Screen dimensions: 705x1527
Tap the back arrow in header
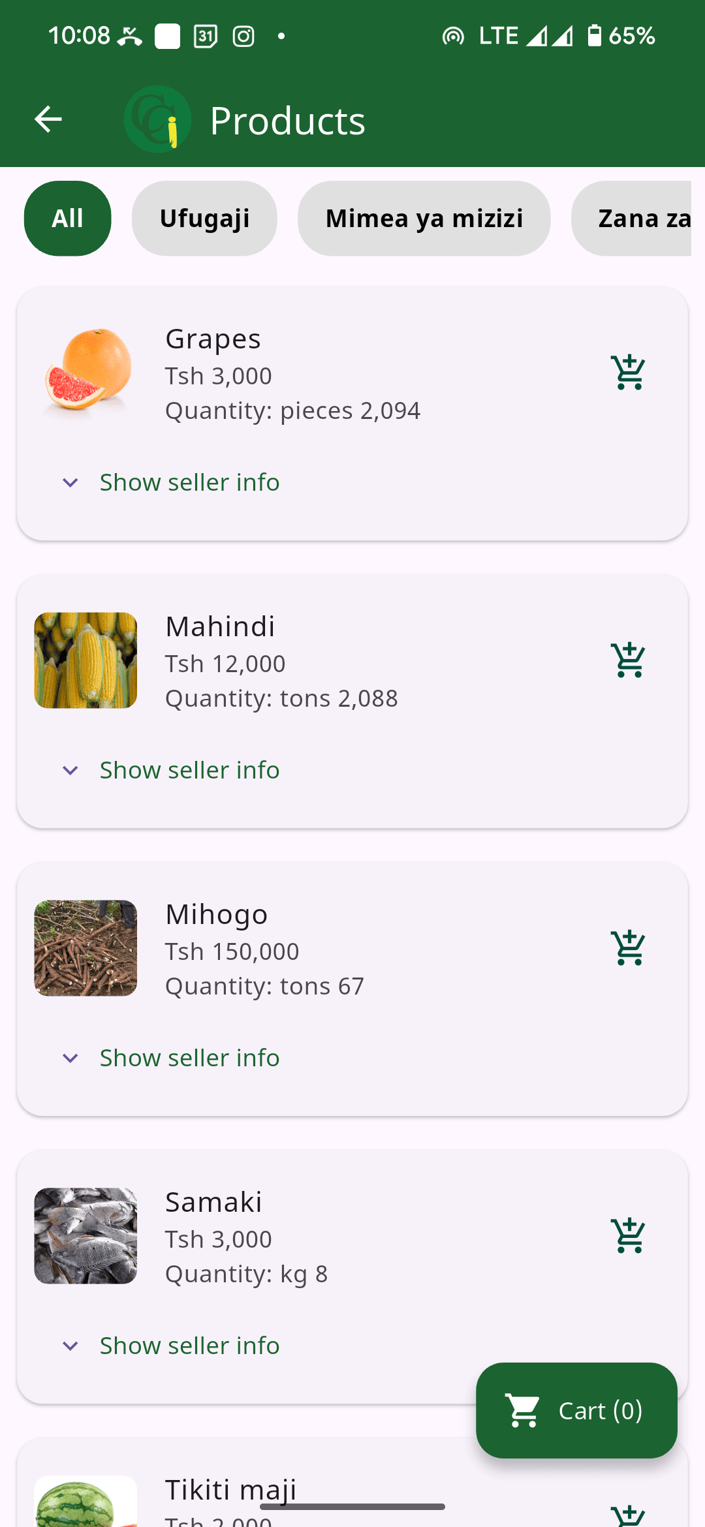click(48, 119)
